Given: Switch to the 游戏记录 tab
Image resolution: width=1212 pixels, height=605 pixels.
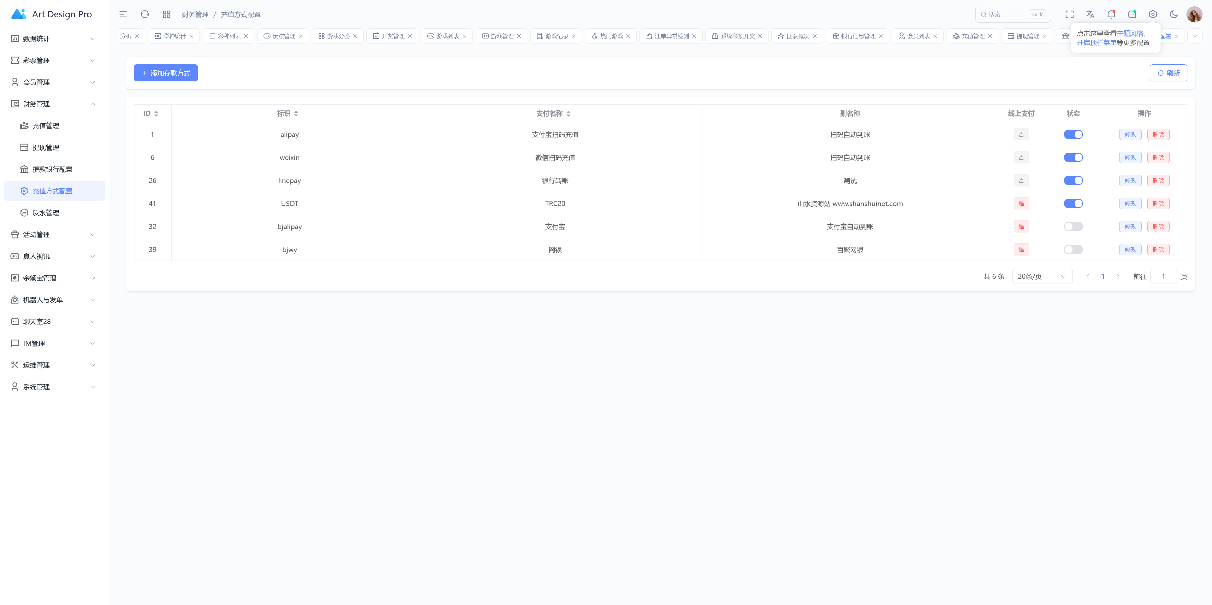Looking at the screenshot, I should click(x=556, y=36).
